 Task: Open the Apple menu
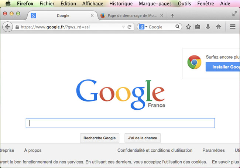click(x=8, y=3)
